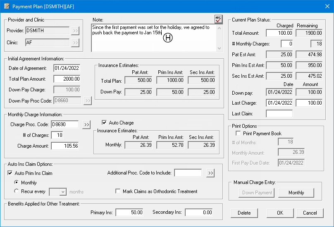Click the spell check icon above note
This screenshot has height=227, width=334.
[218, 19]
